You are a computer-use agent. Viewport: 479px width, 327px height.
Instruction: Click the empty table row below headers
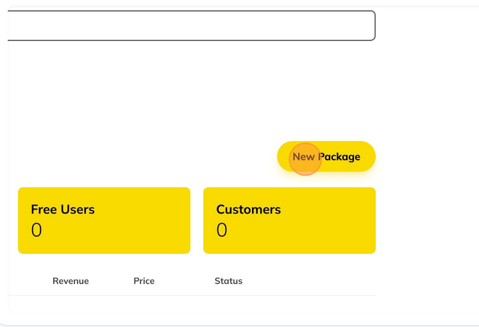(192, 303)
